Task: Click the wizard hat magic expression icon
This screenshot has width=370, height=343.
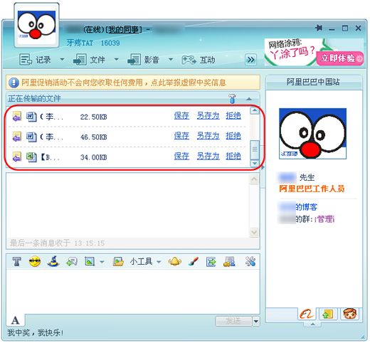Action: coord(53,261)
